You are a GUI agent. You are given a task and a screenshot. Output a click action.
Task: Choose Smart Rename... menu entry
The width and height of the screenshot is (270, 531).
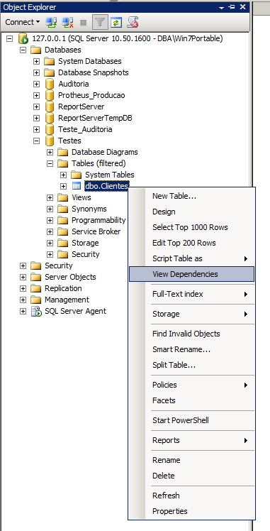(x=191, y=349)
